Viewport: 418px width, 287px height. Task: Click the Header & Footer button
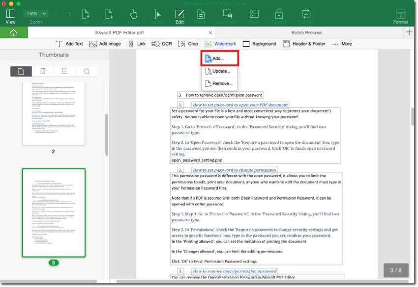click(304, 44)
